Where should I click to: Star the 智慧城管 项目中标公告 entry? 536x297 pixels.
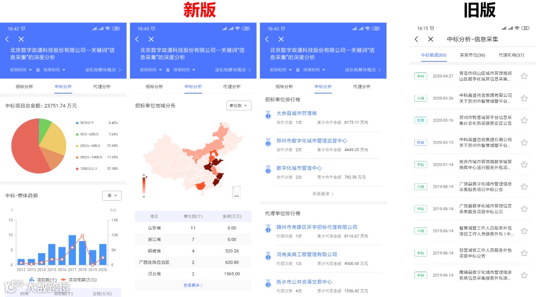(524, 253)
